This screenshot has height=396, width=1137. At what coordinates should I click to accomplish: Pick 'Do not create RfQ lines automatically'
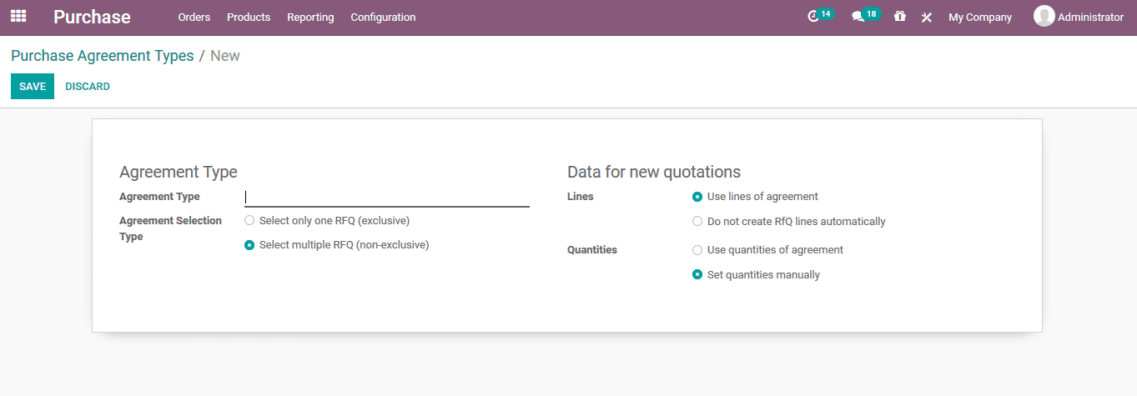(x=697, y=222)
